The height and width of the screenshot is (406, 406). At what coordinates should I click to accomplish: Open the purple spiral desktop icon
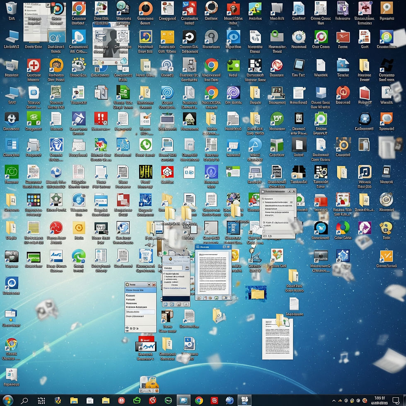point(233,92)
